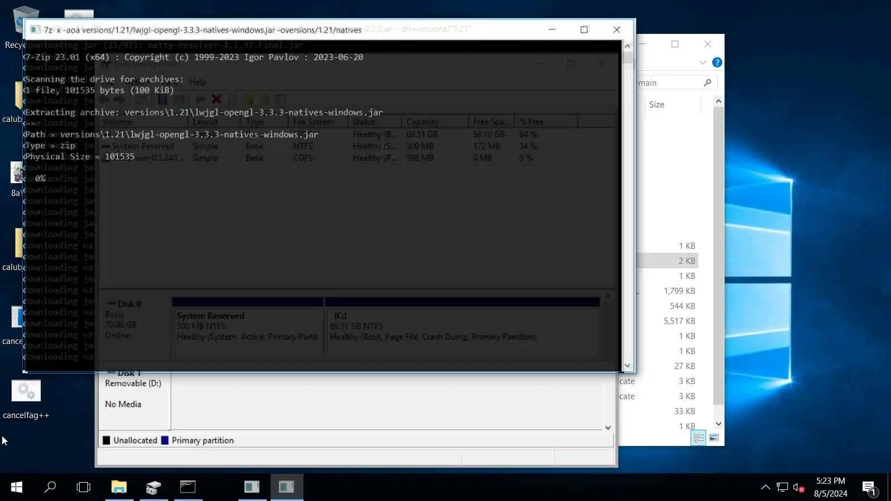This screenshot has height=501, width=891.
Task: Open the network tray icon
Action: click(782, 488)
